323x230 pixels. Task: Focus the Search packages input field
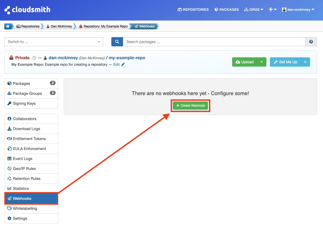tap(214, 42)
